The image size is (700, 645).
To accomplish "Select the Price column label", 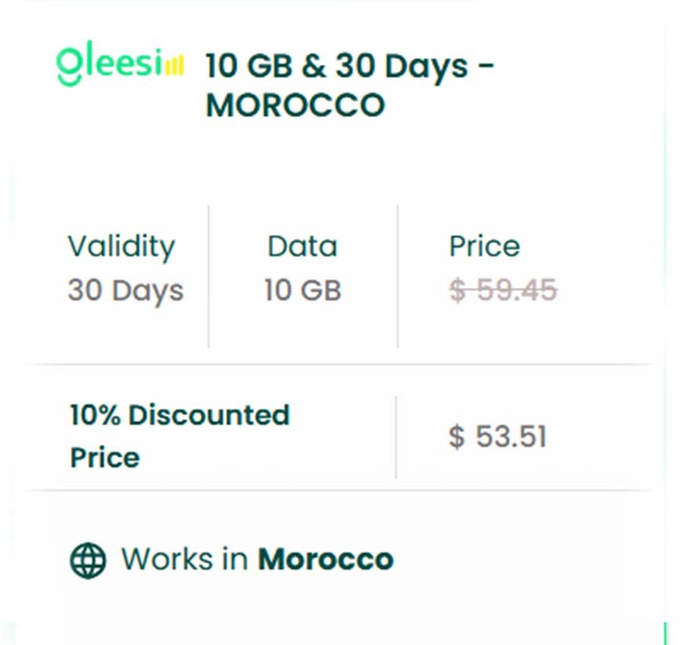I will pyautogui.click(x=484, y=246).
